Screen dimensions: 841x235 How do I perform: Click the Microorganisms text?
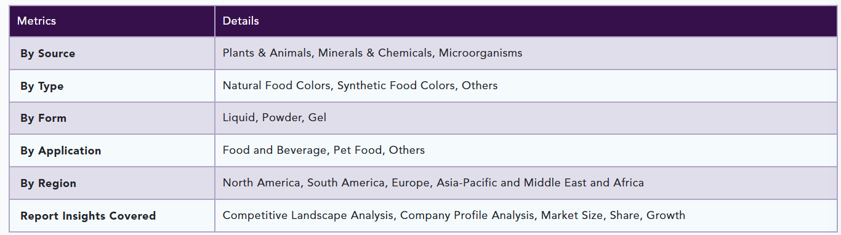click(480, 53)
